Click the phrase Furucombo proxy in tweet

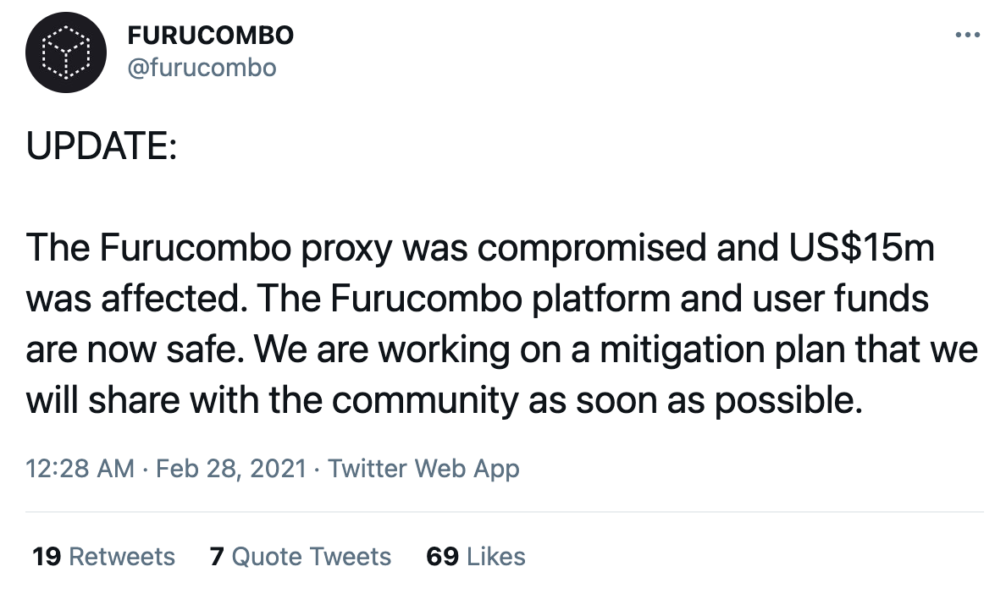(245, 248)
